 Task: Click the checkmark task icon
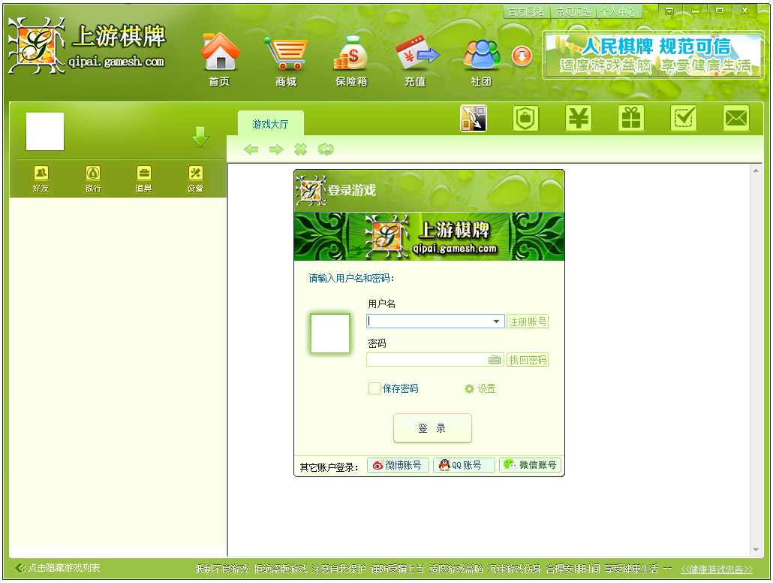684,119
